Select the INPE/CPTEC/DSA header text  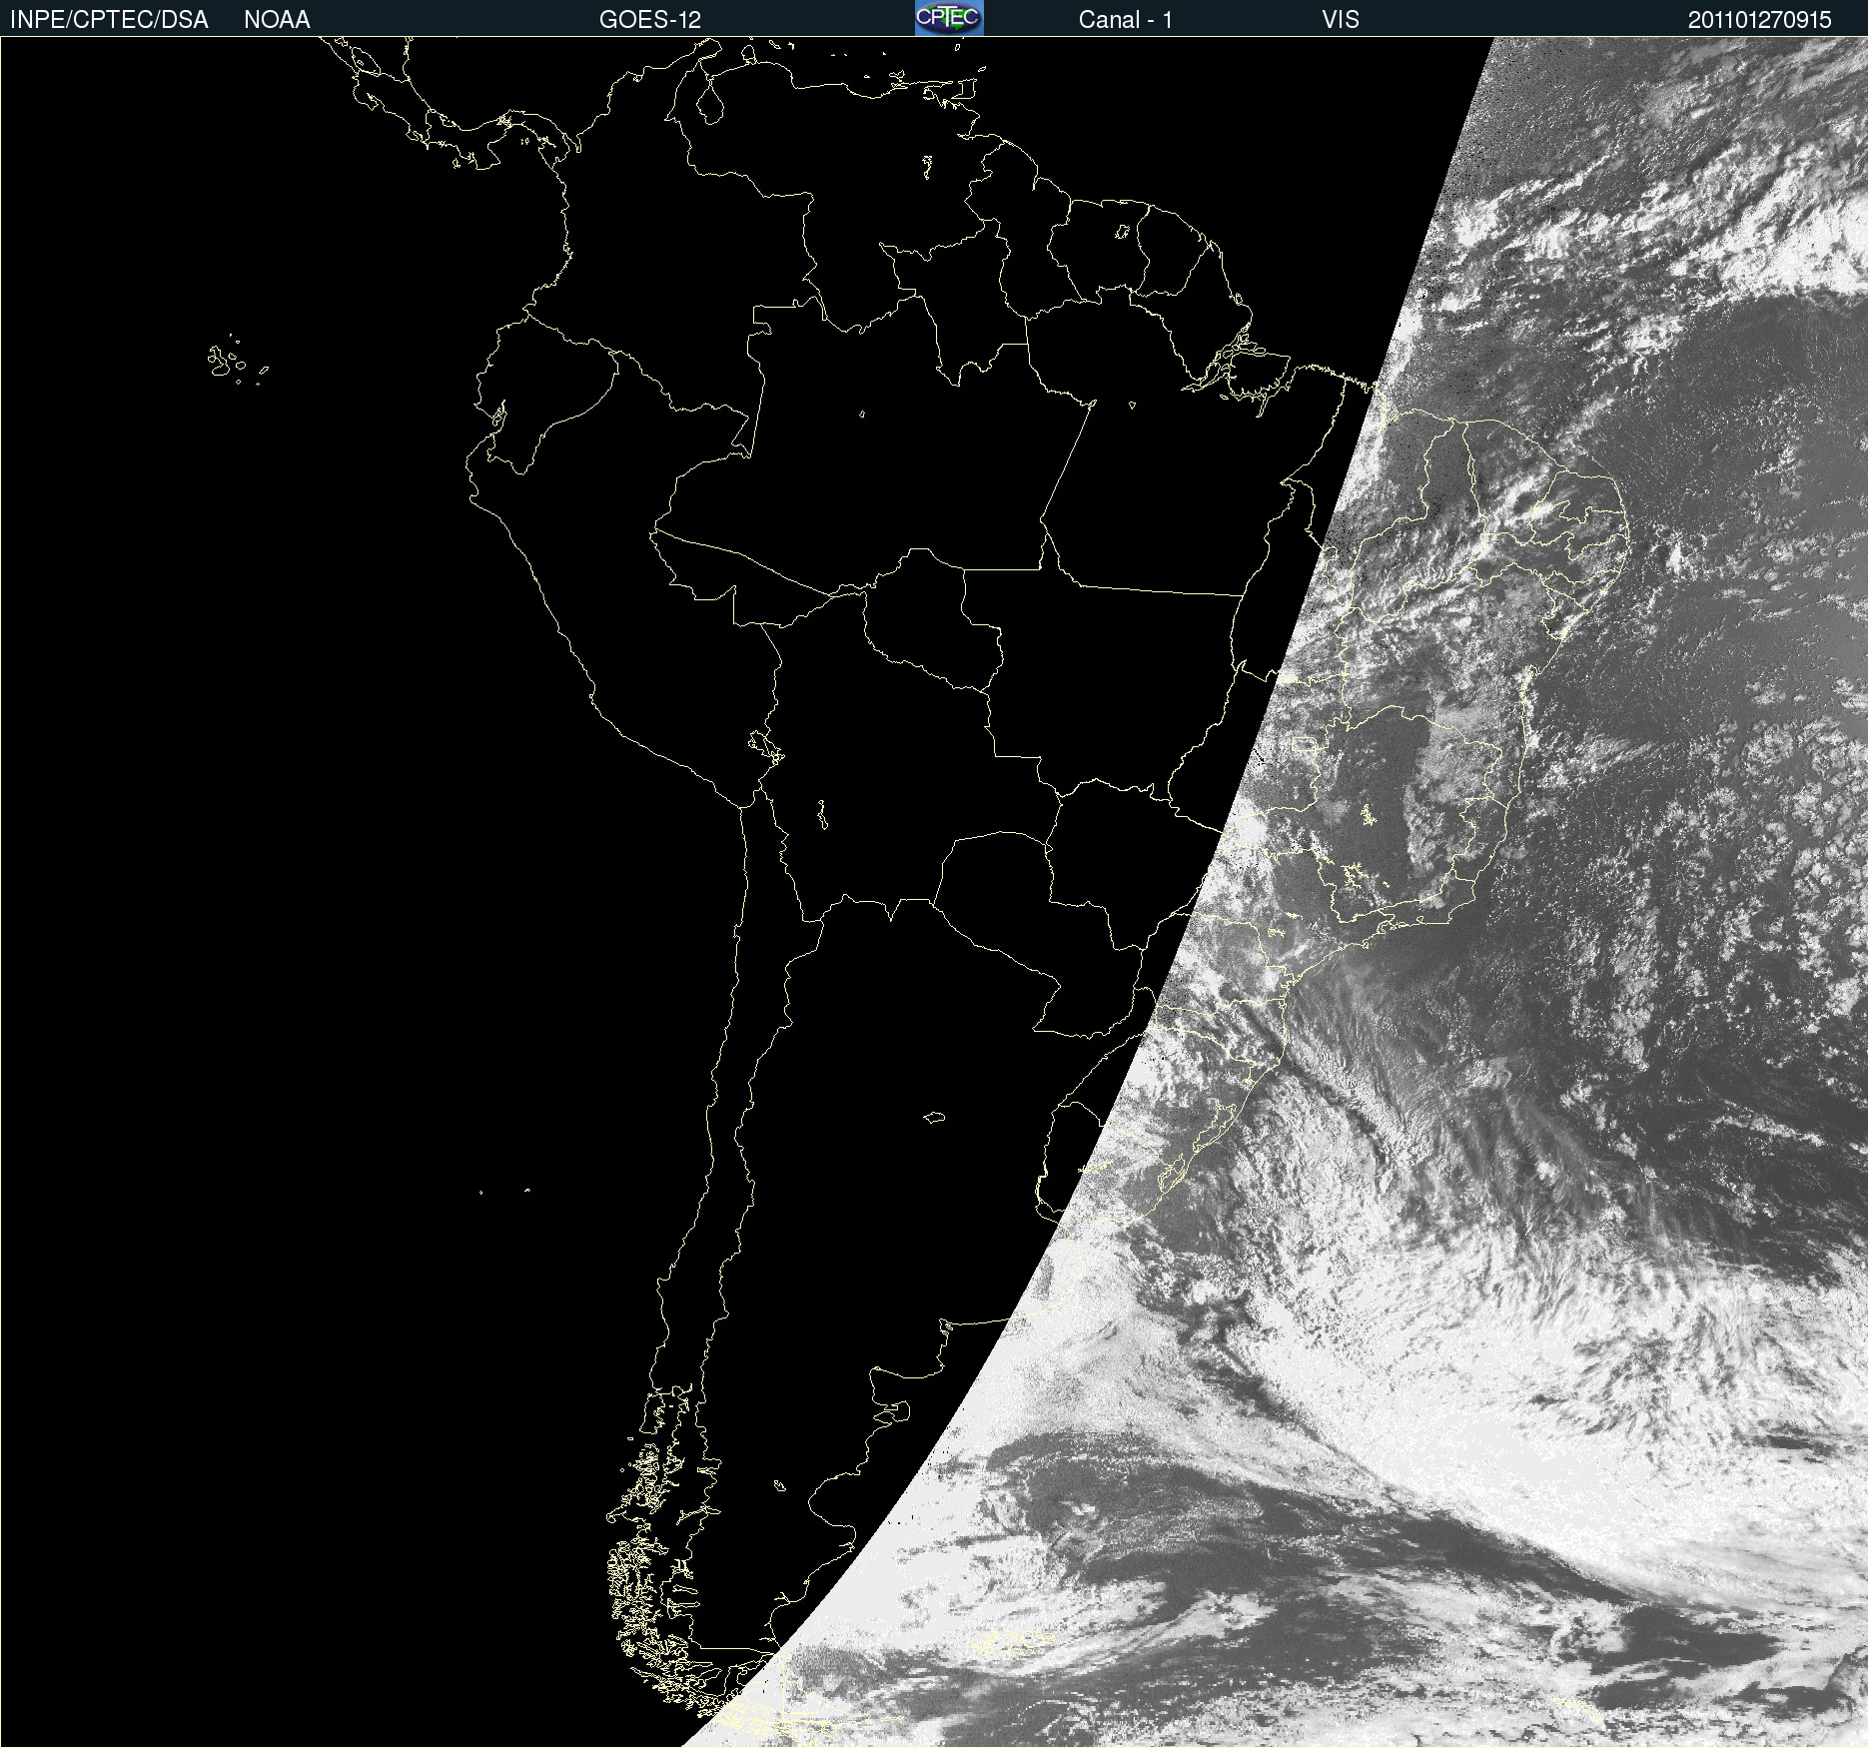click(109, 20)
